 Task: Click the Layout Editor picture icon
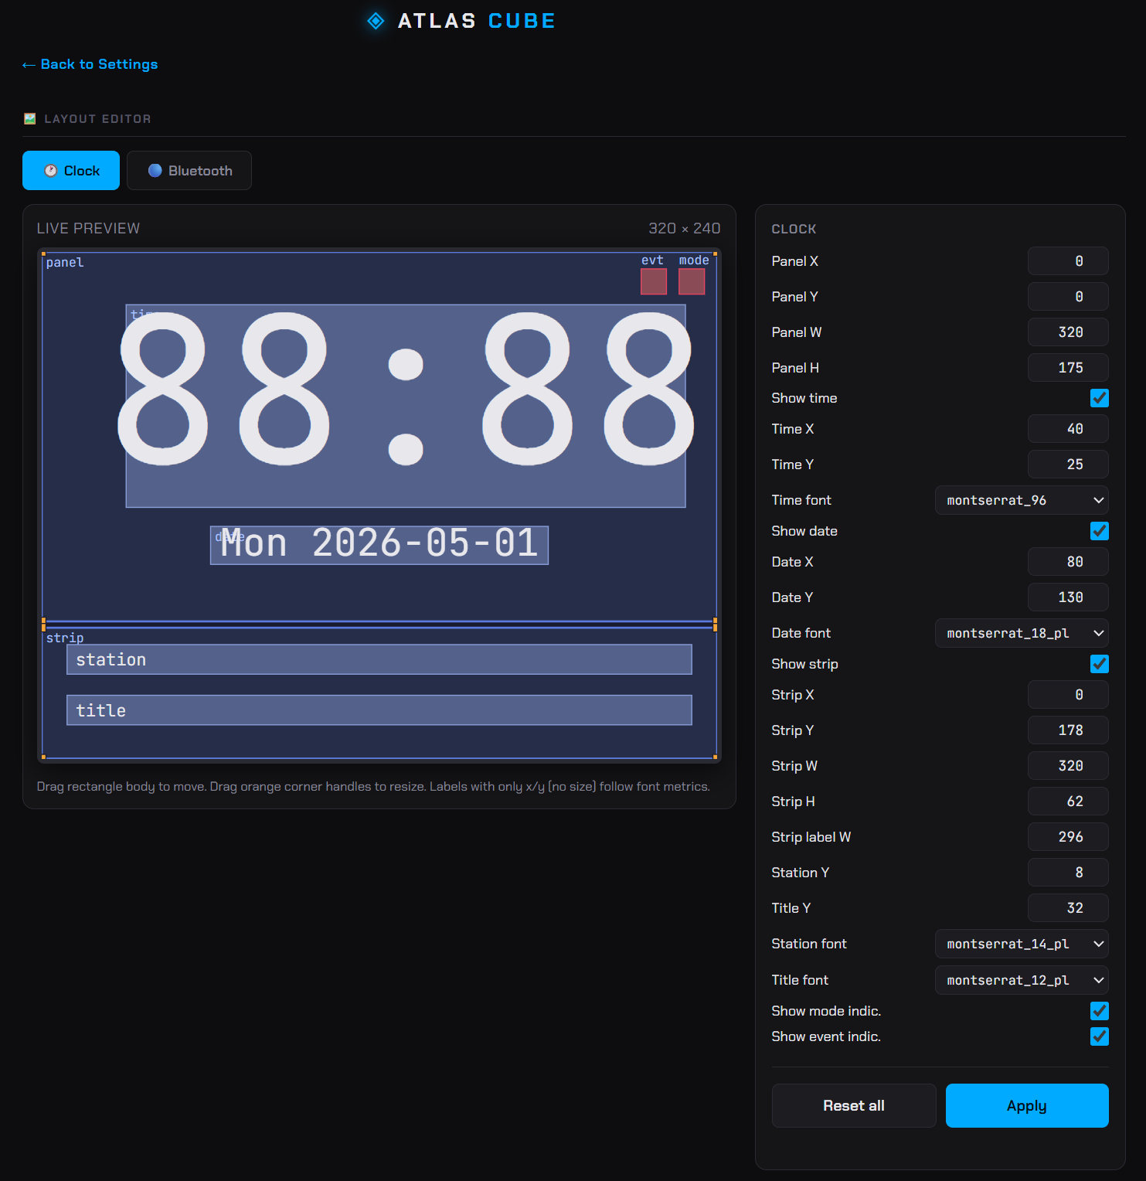(x=30, y=118)
